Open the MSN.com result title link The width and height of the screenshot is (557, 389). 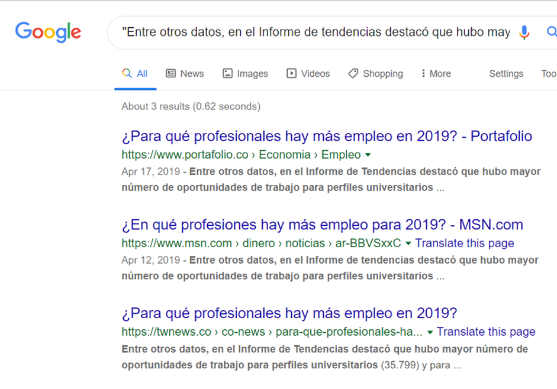click(x=322, y=225)
